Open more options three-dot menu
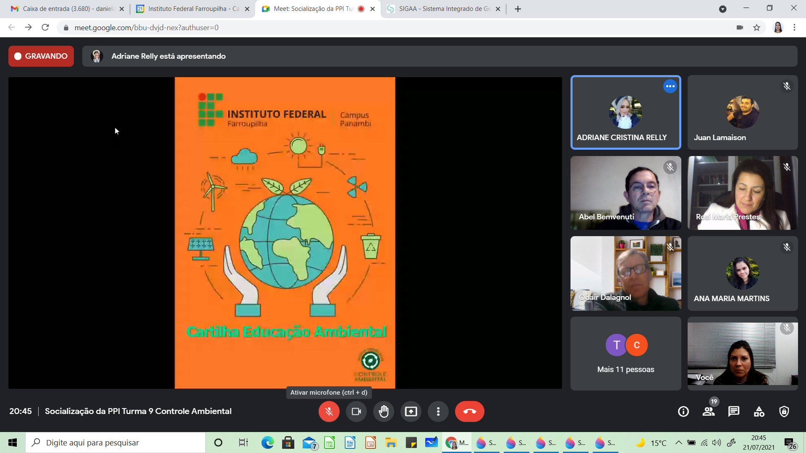The height and width of the screenshot is (453, 806). coord(438,411)
